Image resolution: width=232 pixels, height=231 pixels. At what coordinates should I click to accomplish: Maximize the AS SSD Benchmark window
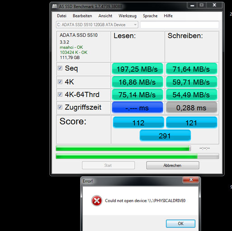tap(202, 5)
